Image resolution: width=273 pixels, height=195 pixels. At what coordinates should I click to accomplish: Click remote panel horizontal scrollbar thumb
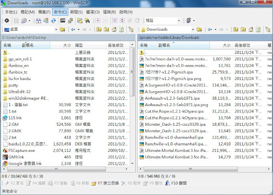[191, 169]
